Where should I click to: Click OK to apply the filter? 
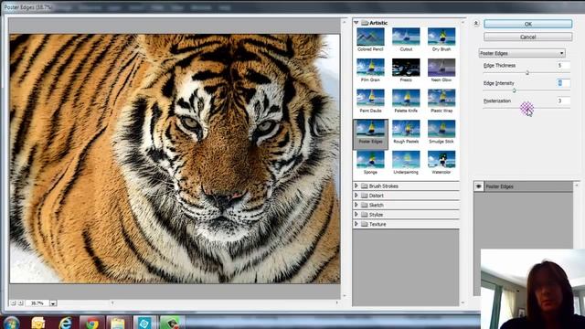click(528, 24)
